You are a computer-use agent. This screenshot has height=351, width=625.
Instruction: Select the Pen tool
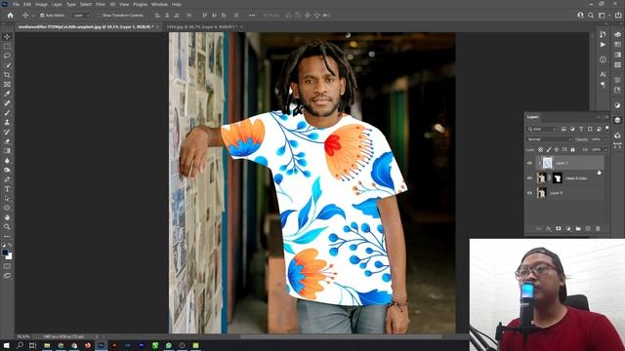(7, 179)
